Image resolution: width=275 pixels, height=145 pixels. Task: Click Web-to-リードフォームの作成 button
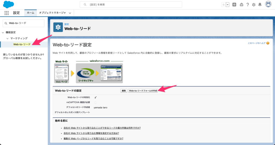click(143, 91)
